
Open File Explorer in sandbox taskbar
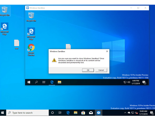tap(59, 82)
